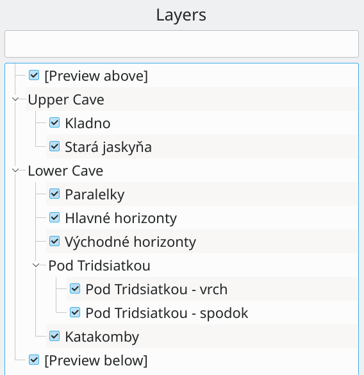The image size is (364, 375).
Task: Uncheck Pod Tridsiatkou - vrch checkbox
Action: coord(75,288)
